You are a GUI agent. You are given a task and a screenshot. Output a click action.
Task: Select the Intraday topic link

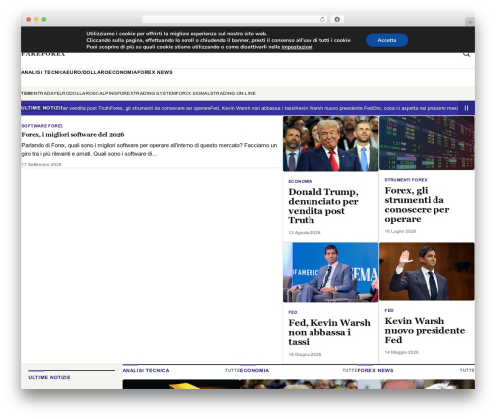click(45, 93)
